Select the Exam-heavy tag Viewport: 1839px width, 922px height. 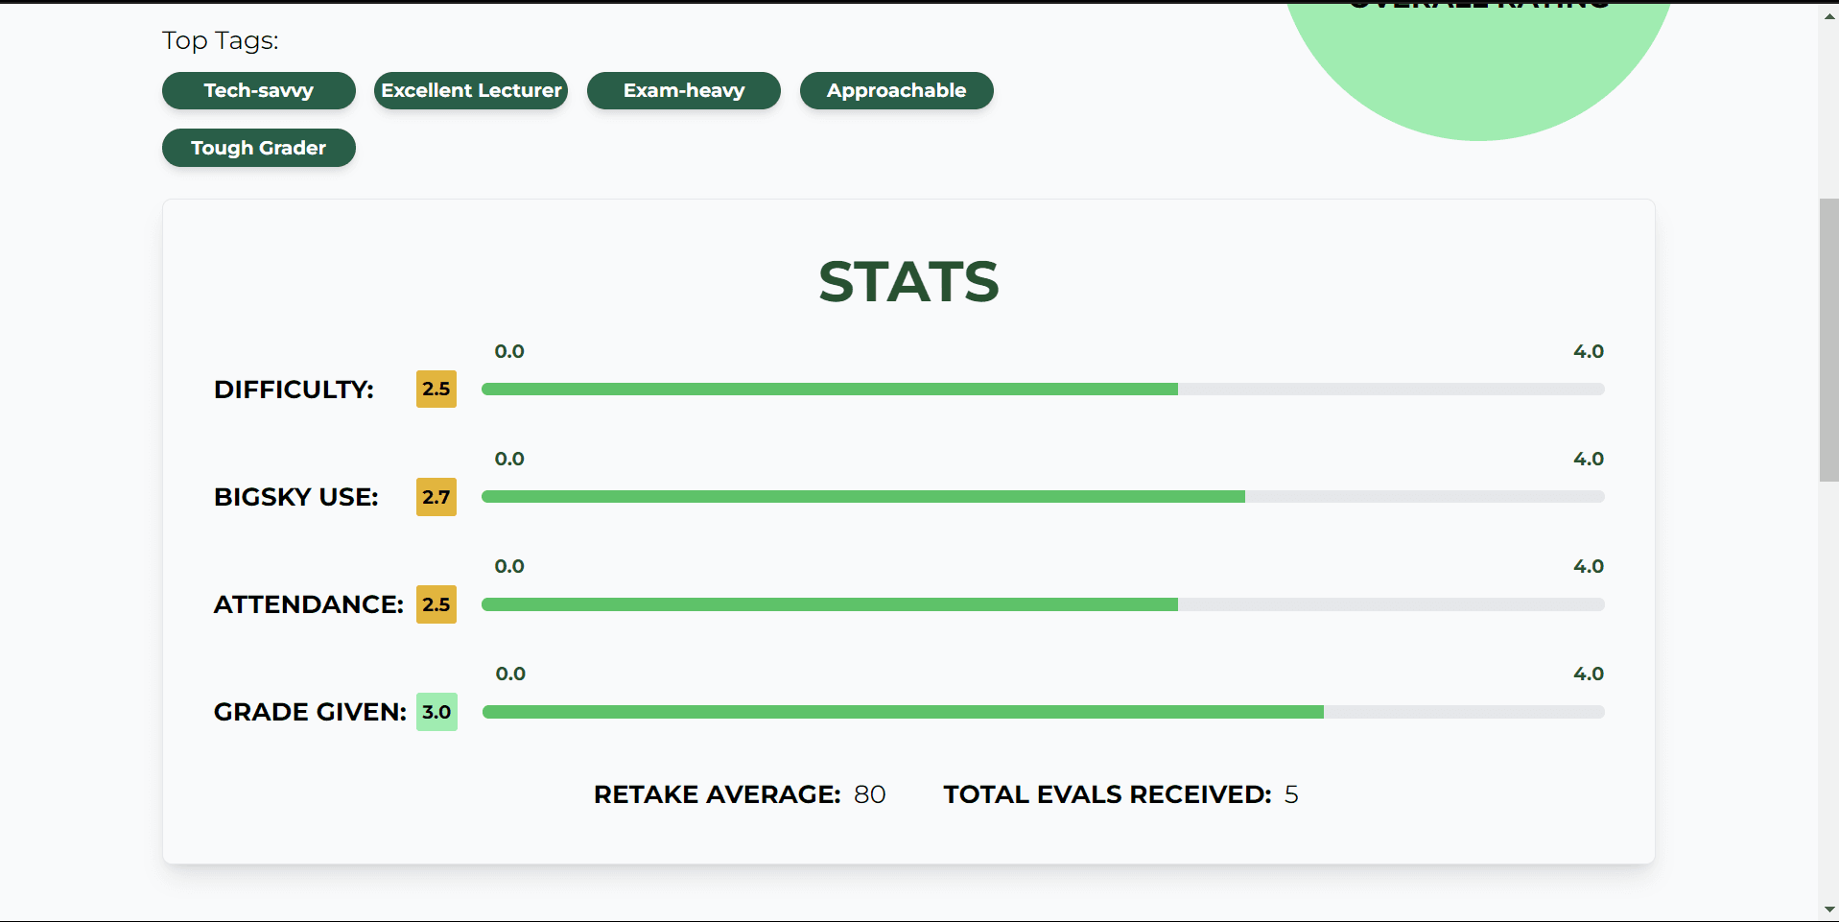pos(683,90)
